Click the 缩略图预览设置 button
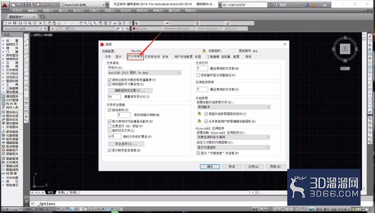Image resolution: width=375 pixels, height=213 pixels. [x=130, y=91]
